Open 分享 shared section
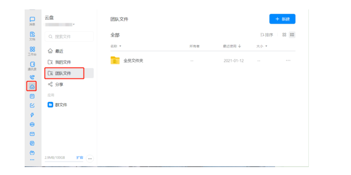 click(69, 84)
